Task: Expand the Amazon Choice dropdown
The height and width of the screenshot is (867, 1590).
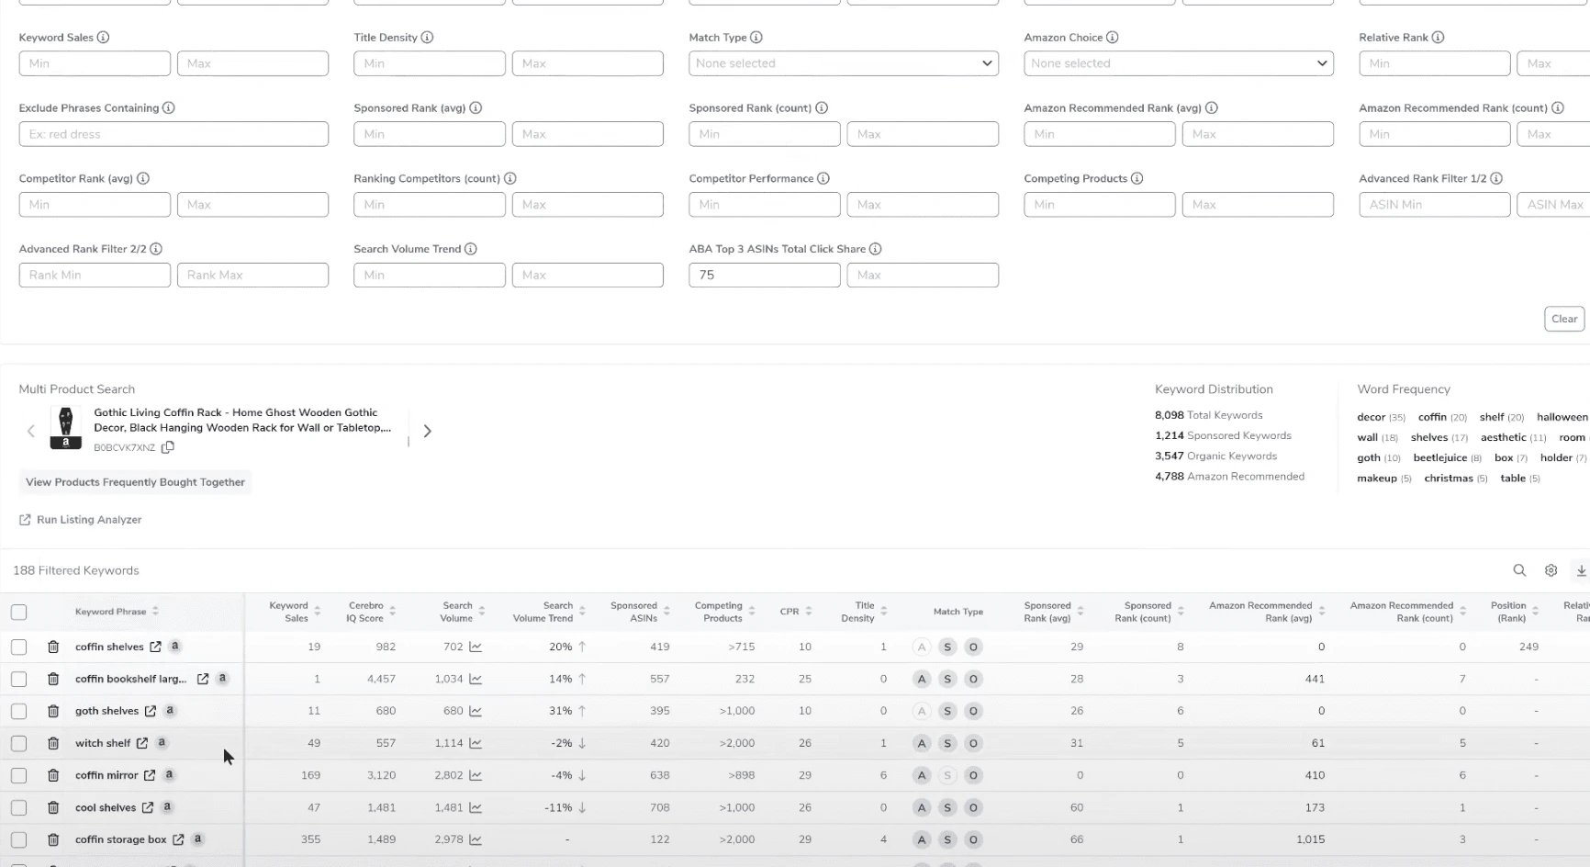Action: click(x=1178, y=63)
